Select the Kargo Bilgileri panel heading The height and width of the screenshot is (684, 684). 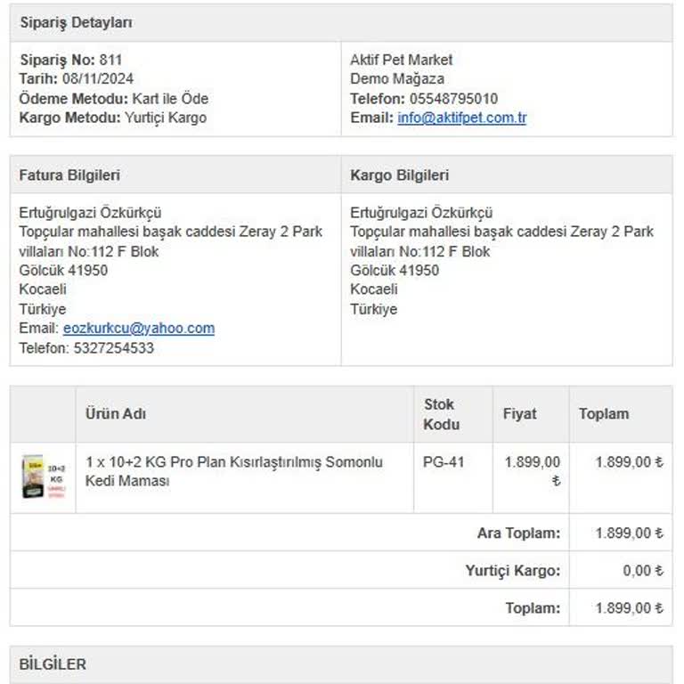[x=399, y=175]
